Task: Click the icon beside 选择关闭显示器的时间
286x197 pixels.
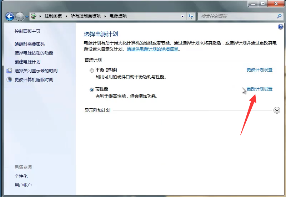Action: click(9, 71)
